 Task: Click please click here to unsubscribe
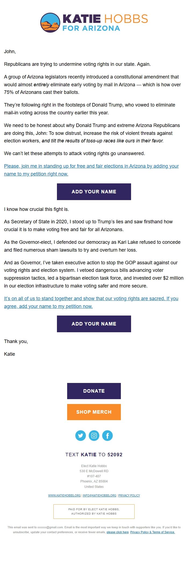tap(117, 532)
